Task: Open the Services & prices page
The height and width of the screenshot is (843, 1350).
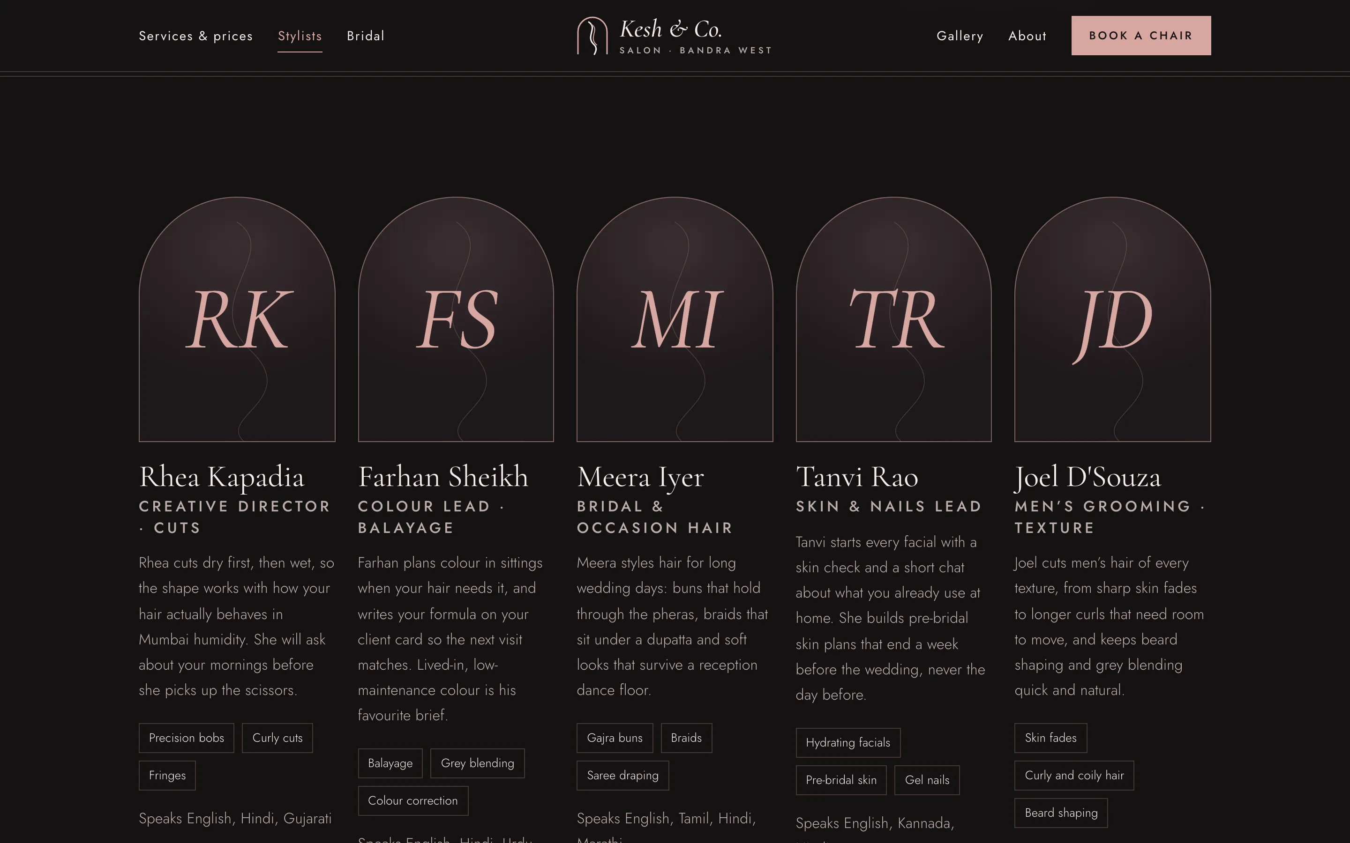Action: point(196,36)
